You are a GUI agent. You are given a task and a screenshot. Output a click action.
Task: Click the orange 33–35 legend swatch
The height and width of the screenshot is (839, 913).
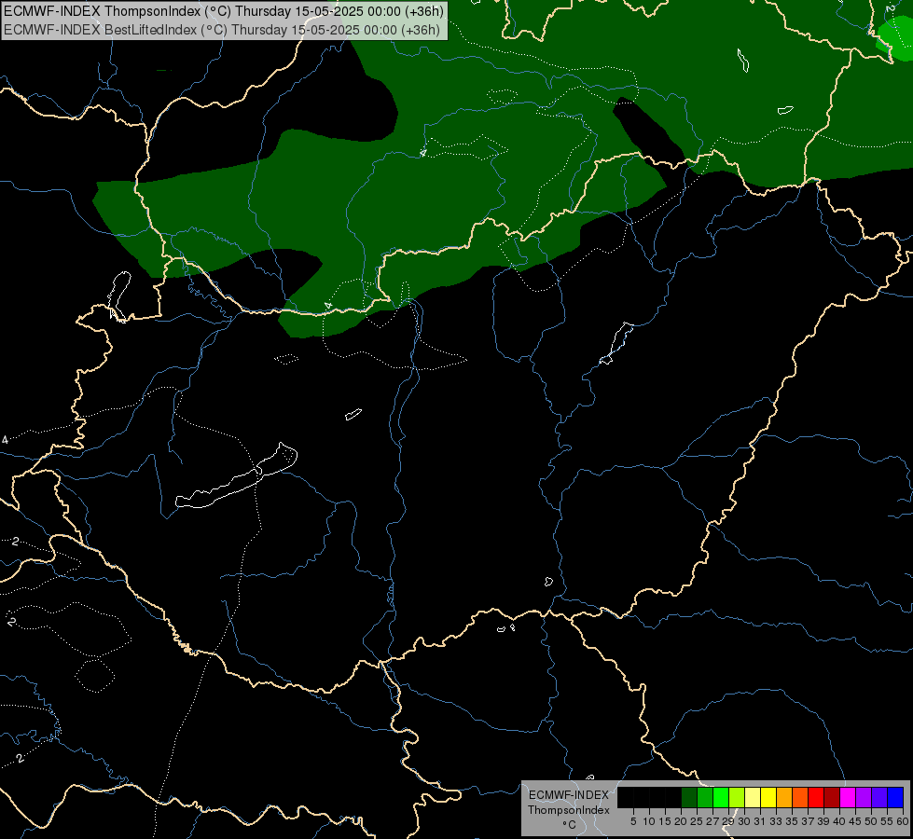[784, 797]
